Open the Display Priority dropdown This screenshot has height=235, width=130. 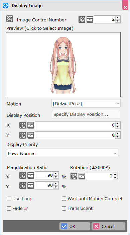(62, 153)
